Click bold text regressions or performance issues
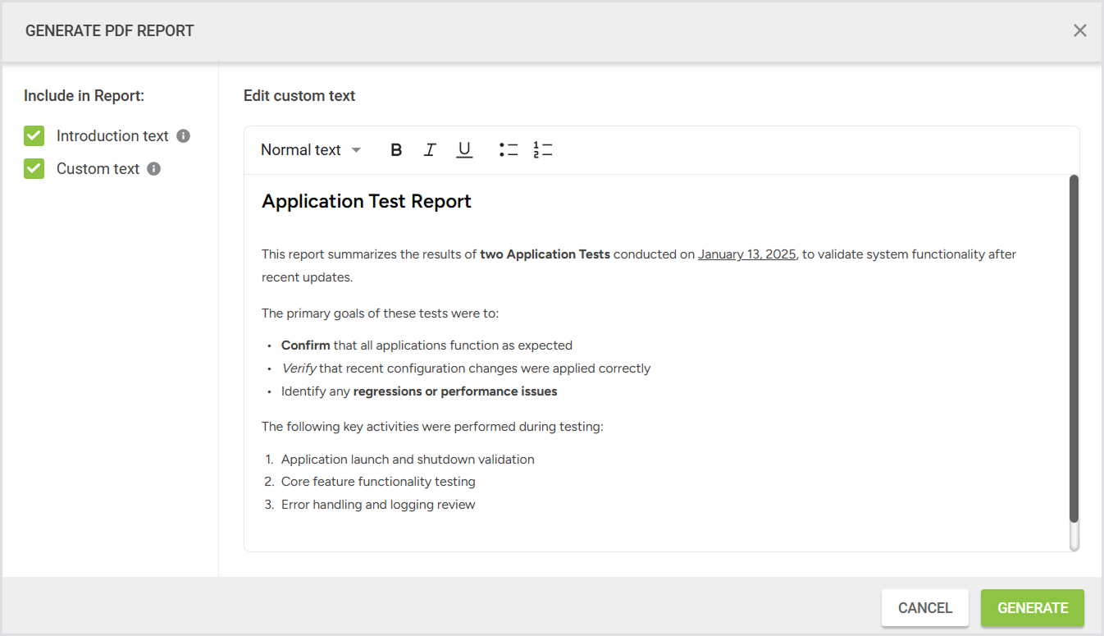The image size is (1104, 636). pos(454,391)
